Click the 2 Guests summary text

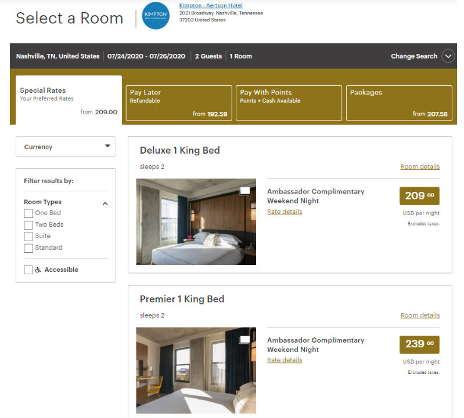[x=208, y=56]
